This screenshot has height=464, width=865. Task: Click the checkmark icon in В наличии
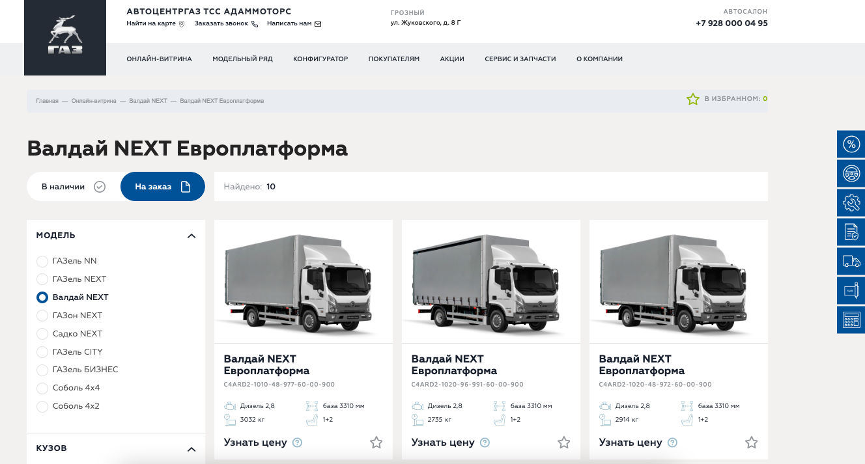100,187
